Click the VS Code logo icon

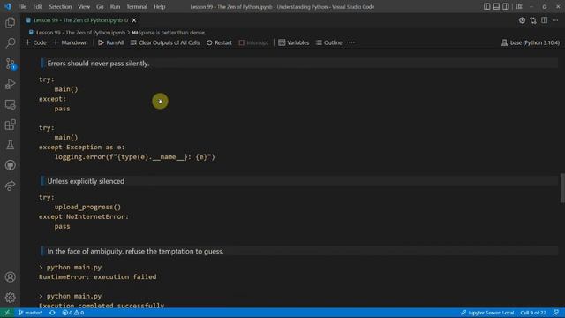click(x=8, y=6)
